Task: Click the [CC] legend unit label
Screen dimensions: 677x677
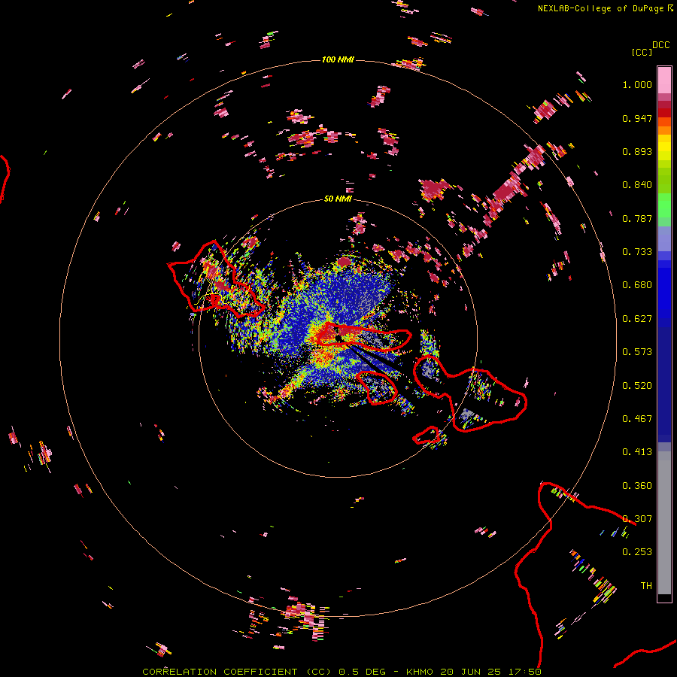Action: [642, 52]
